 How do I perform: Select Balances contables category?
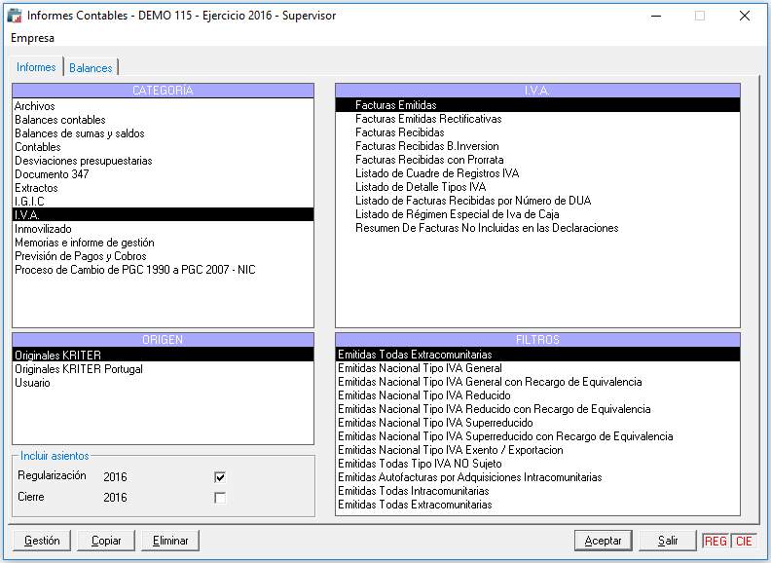coord(163,120)
